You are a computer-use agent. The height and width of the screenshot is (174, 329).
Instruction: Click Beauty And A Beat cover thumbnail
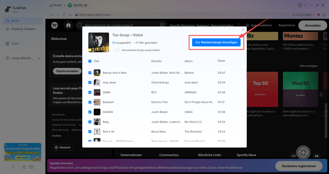click(x=97, y=73)
